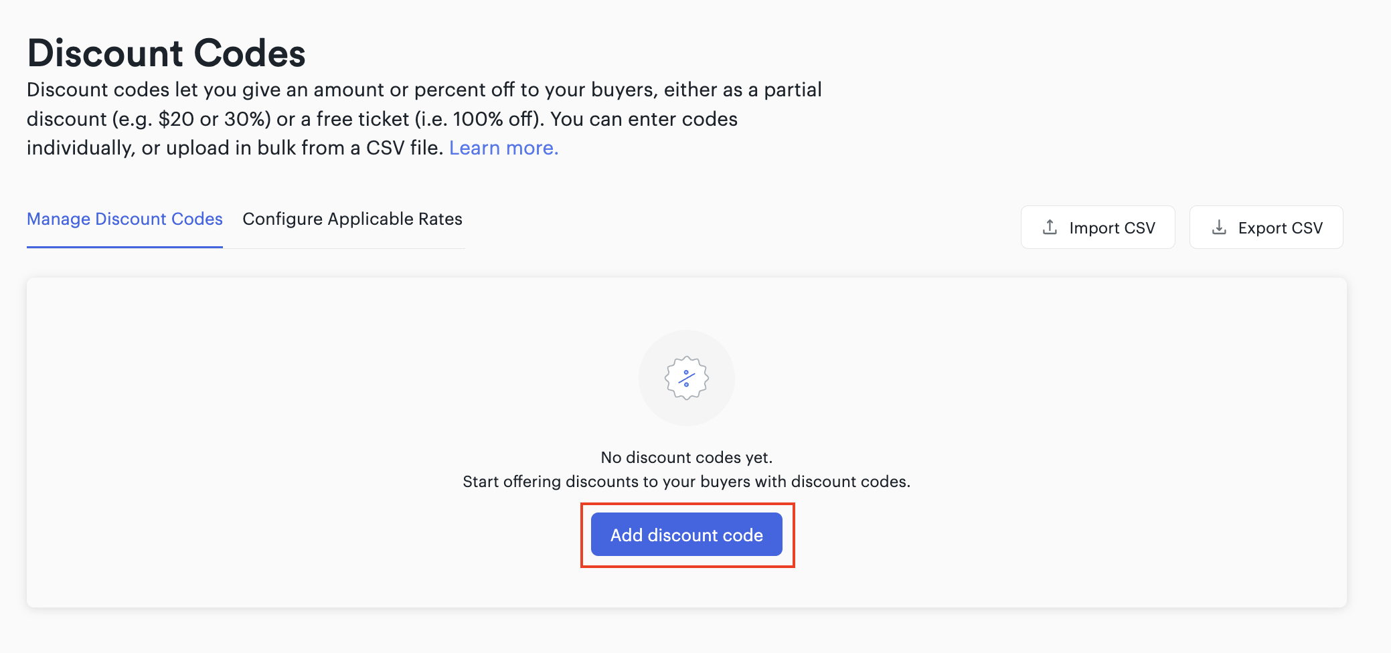The width and height of the screenshot is (1391, 653).
Task: Click the 'Import CSV' text label
Action: 1113,228
